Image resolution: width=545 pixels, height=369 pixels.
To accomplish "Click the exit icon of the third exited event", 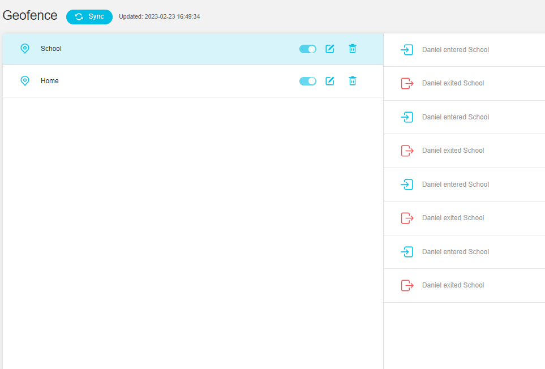I will [407, 218].
